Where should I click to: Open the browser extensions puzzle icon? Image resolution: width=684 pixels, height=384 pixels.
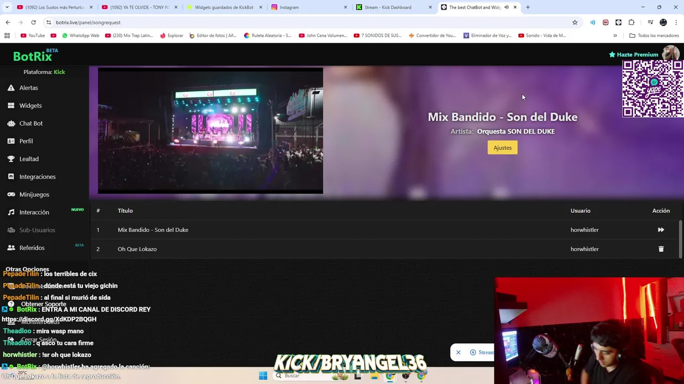632,22
